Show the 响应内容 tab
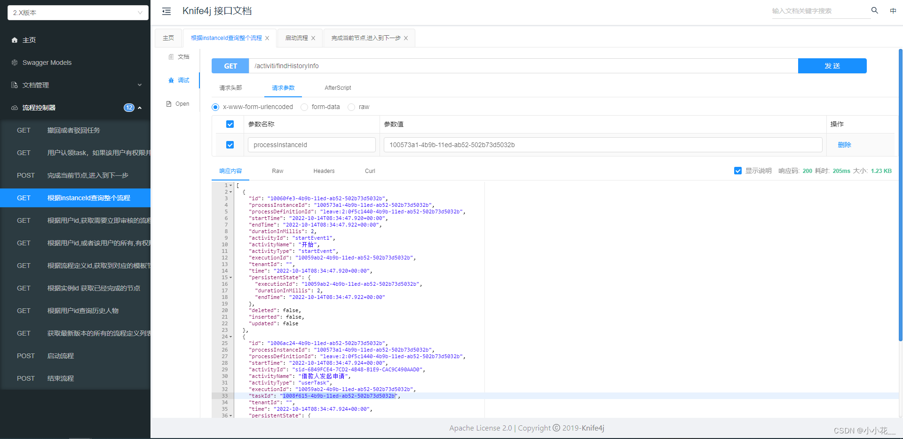The image size is (903, 439). [230, 171]
